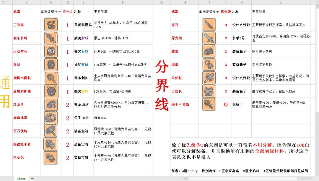Viewport: 319px width, 181px height.
Task: Click the 海王三叉戟 trident icon
Action: (x=209, y=105)
